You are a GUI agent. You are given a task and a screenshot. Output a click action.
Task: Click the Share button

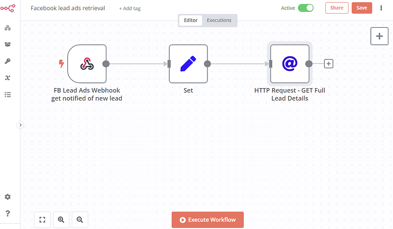(x=337, y=8)
